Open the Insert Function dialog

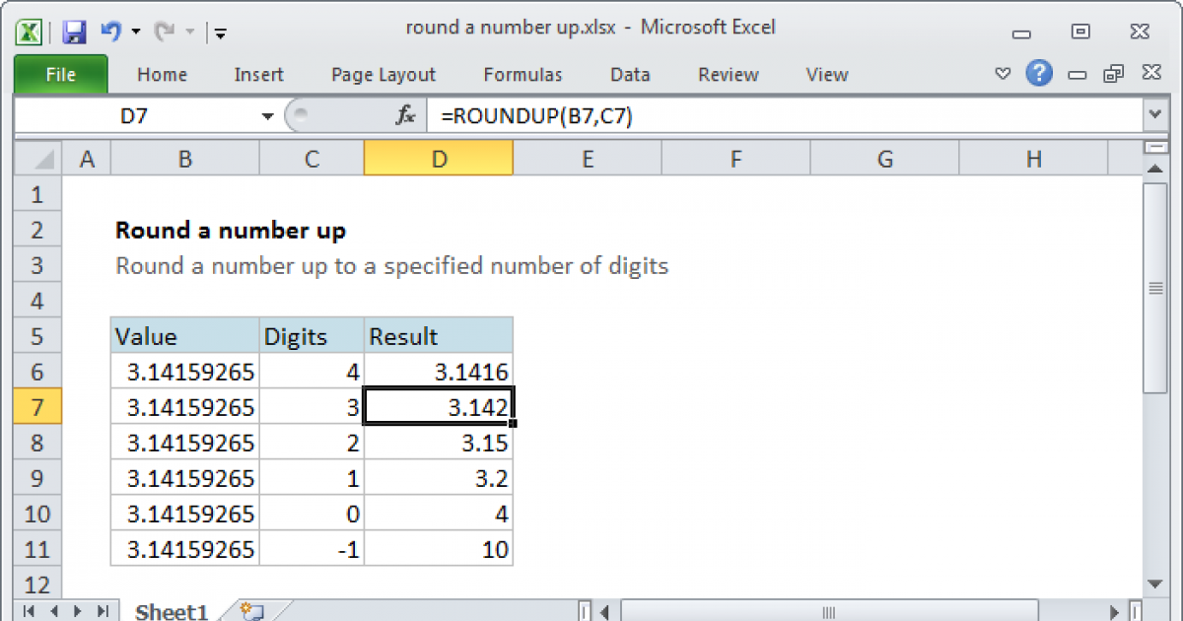[x=404, y=115]
